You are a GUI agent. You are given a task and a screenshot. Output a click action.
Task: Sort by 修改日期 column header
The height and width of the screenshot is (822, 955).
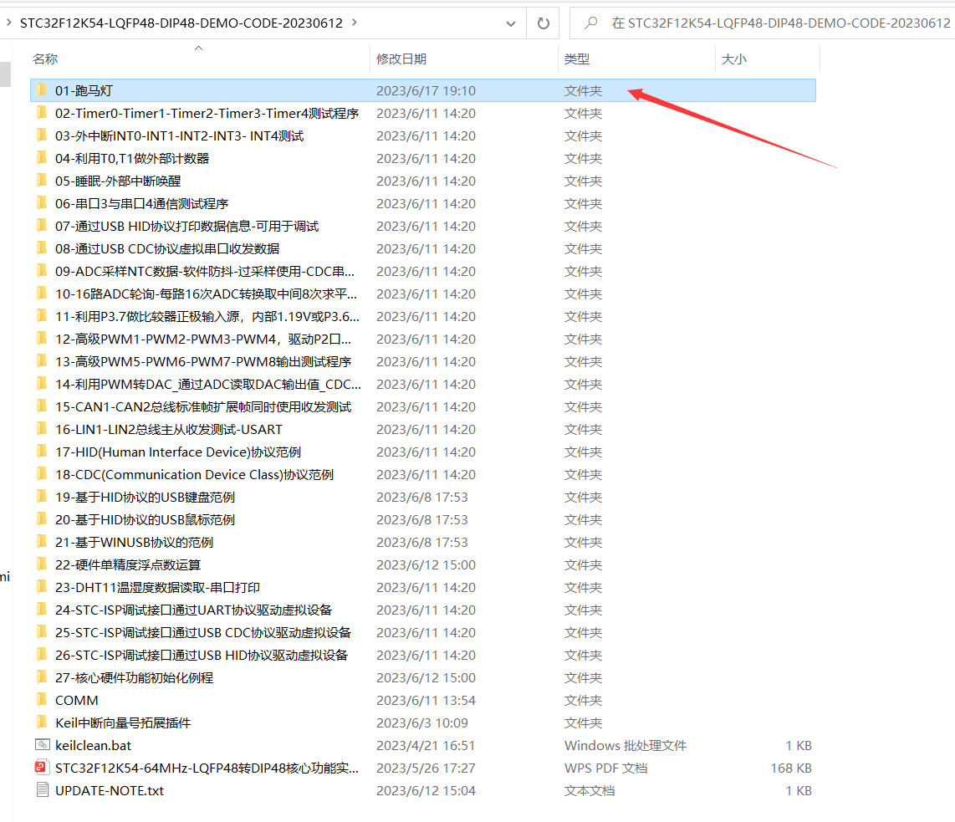click(x=401, y=59)
